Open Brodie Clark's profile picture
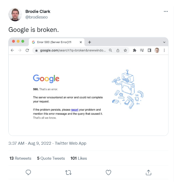Viewport: 177px width, 187px height. click(15, 14)
